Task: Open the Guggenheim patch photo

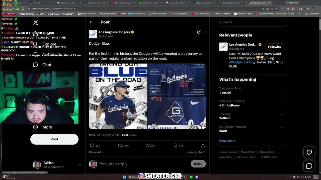Action: [x=177, y=113]
